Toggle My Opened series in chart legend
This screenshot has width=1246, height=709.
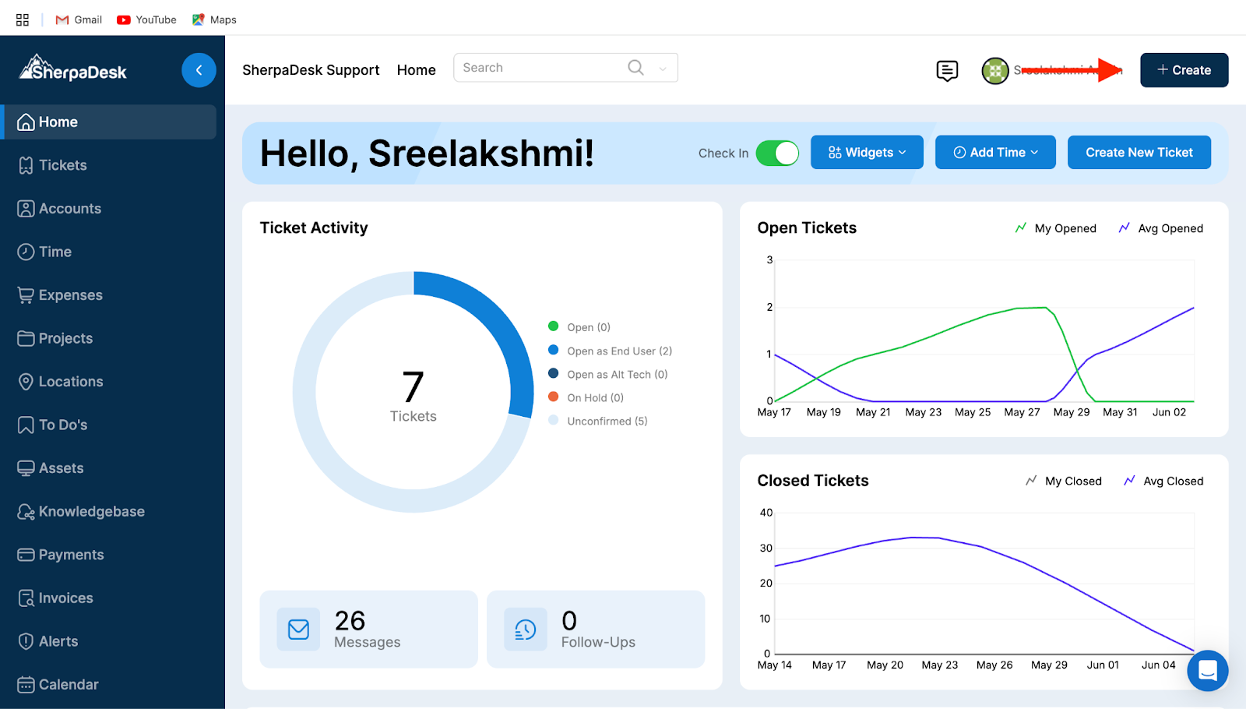tap(1056, 228)
